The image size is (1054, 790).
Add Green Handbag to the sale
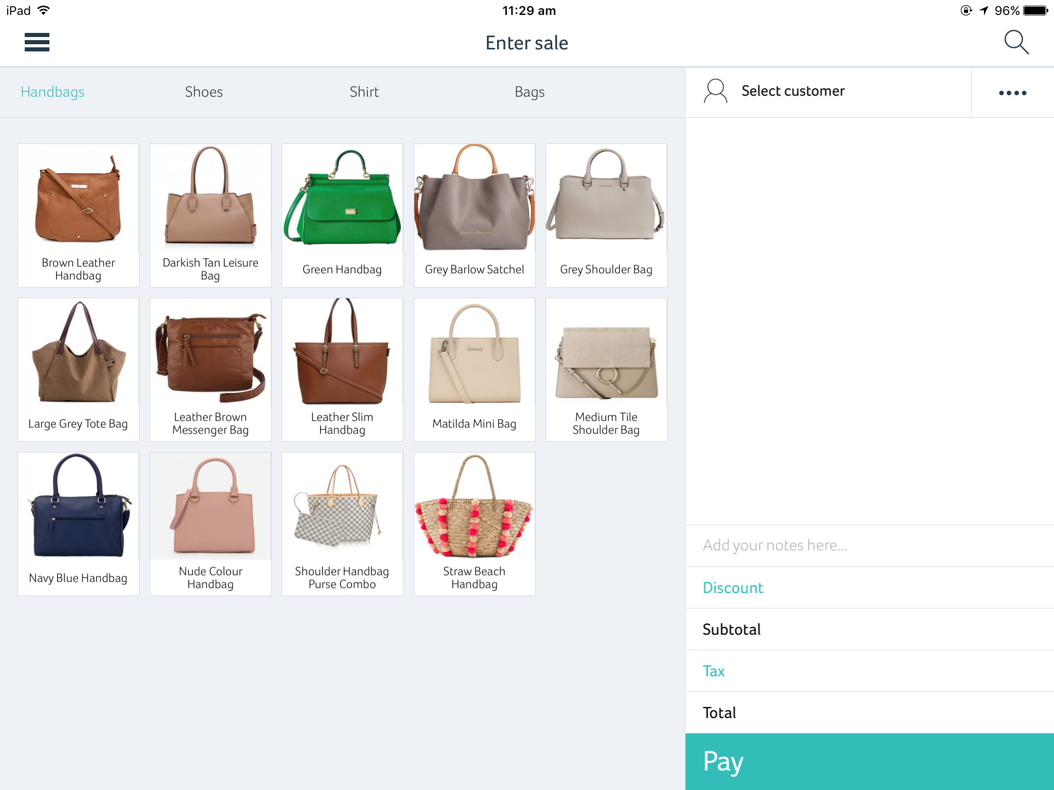click(x=342, y=215)
